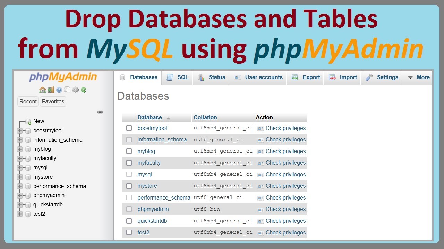Tick the myfaculty row checkbox
444x249 pixels.
point(129,163)
